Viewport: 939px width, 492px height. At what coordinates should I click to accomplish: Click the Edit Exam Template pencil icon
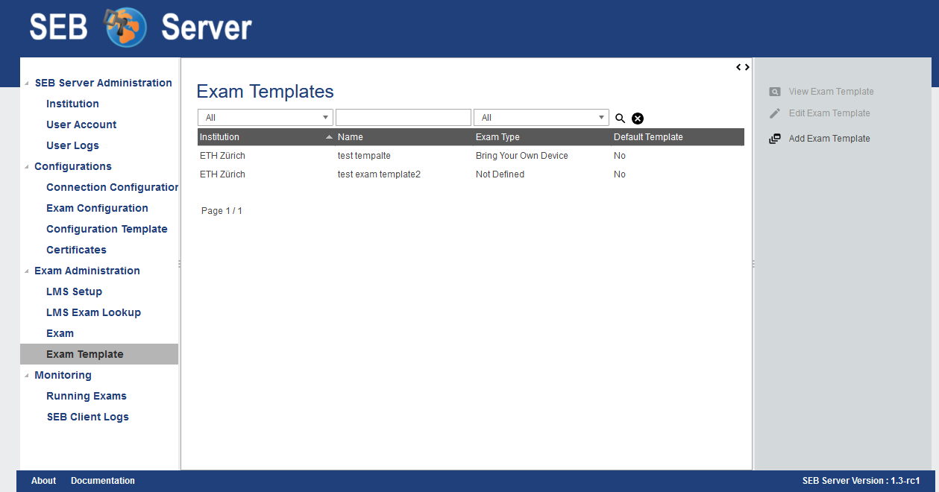(x=775, y=113)
